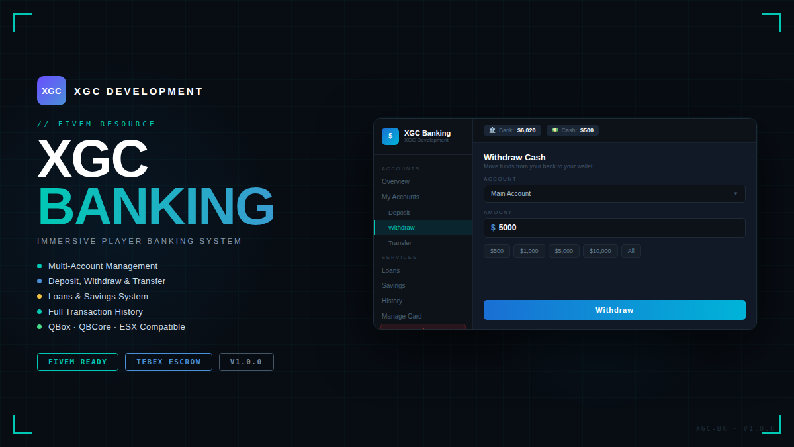Click the XGC Banking dollar-sign app icon
Screen dimensions: 794x447
click(x=390, y=136)
